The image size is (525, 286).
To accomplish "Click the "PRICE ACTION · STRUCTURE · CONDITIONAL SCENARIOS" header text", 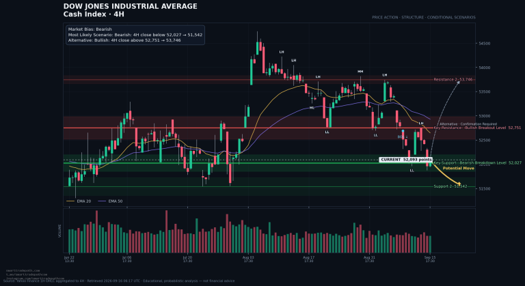I will click(424, 17).
